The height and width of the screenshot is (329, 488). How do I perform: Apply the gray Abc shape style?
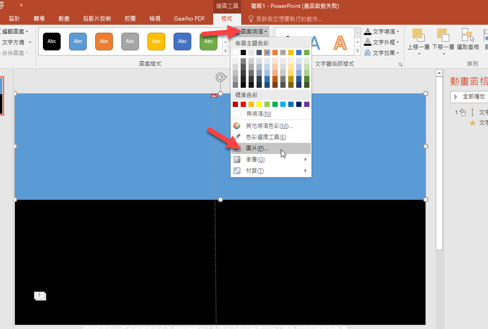[130, 42]
